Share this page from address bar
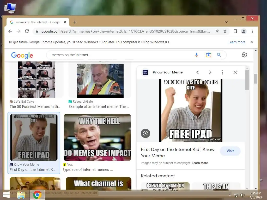This screenshot has height=200, width=267. (217, 31)
